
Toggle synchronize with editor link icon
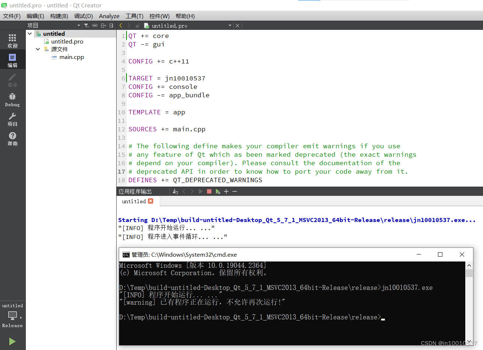click(95, 25)
